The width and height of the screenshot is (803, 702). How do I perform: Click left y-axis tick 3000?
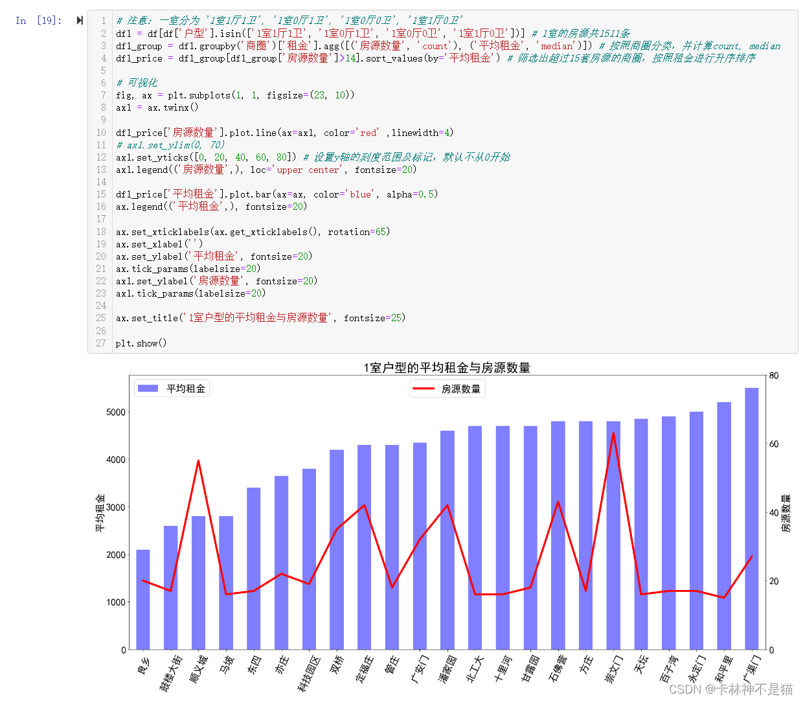coord(116,508)
